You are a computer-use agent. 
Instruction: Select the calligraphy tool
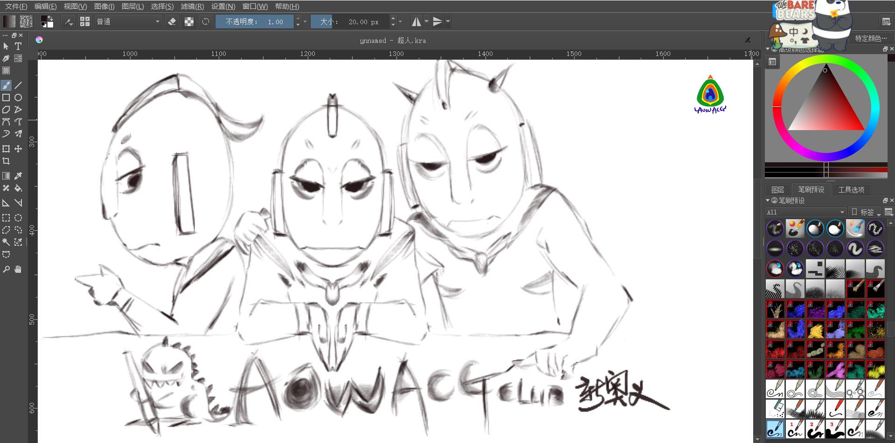click(6, 58)
